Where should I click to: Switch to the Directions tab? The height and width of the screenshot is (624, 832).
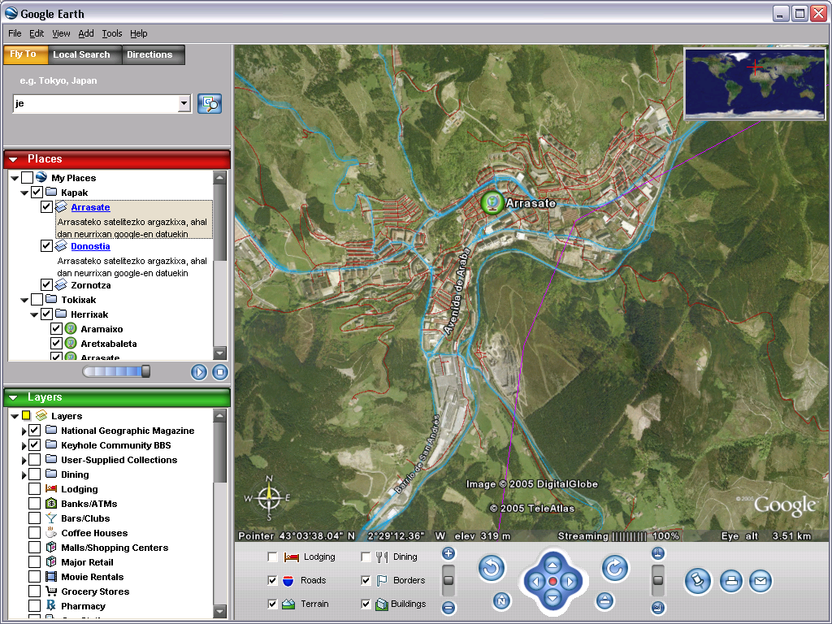pos(149,54)
